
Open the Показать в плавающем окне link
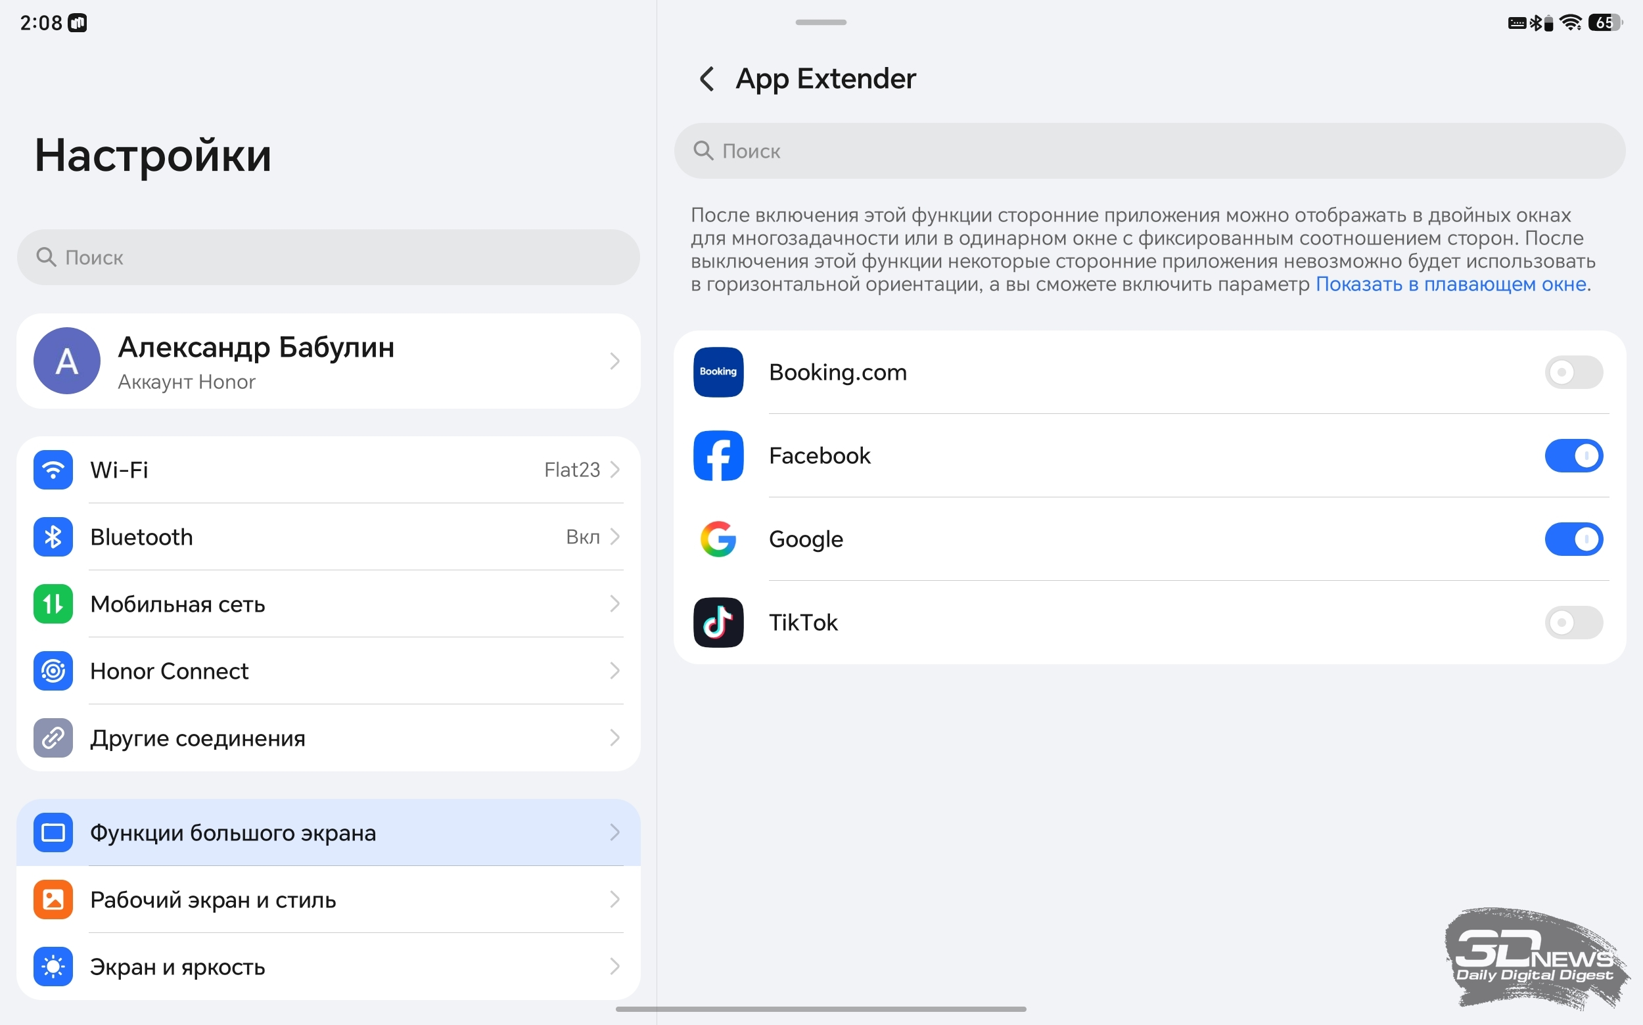tap(1450, 284)
